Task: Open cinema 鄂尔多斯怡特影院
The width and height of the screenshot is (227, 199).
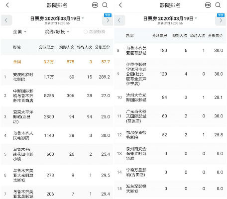Action: [x=170, y=135]
